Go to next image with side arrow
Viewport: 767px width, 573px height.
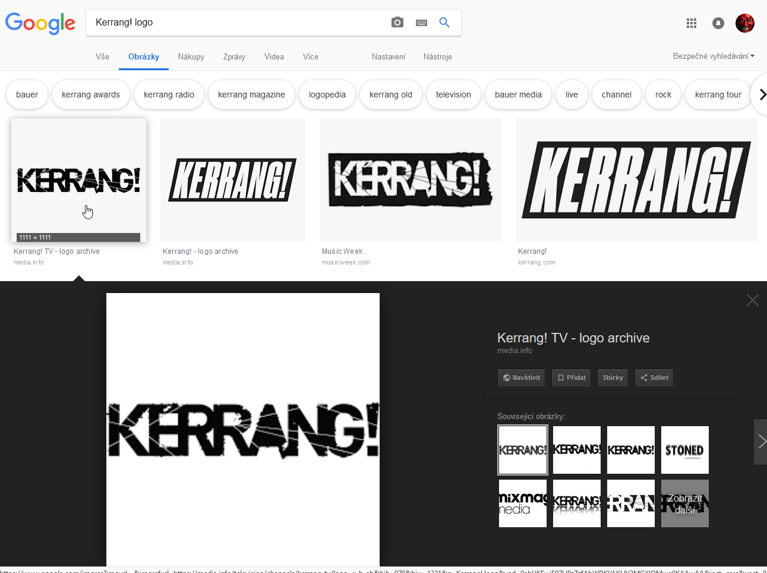(760, 442)
